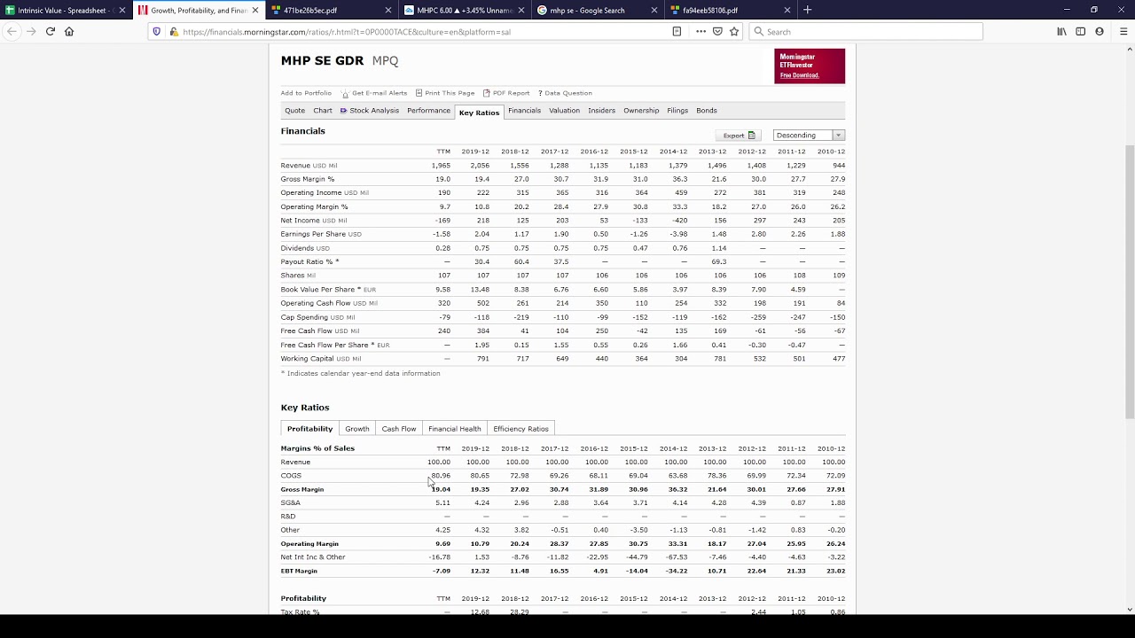
Task: Switch to MHPC 6.00 browser tab
Action: tap(466, 11)
